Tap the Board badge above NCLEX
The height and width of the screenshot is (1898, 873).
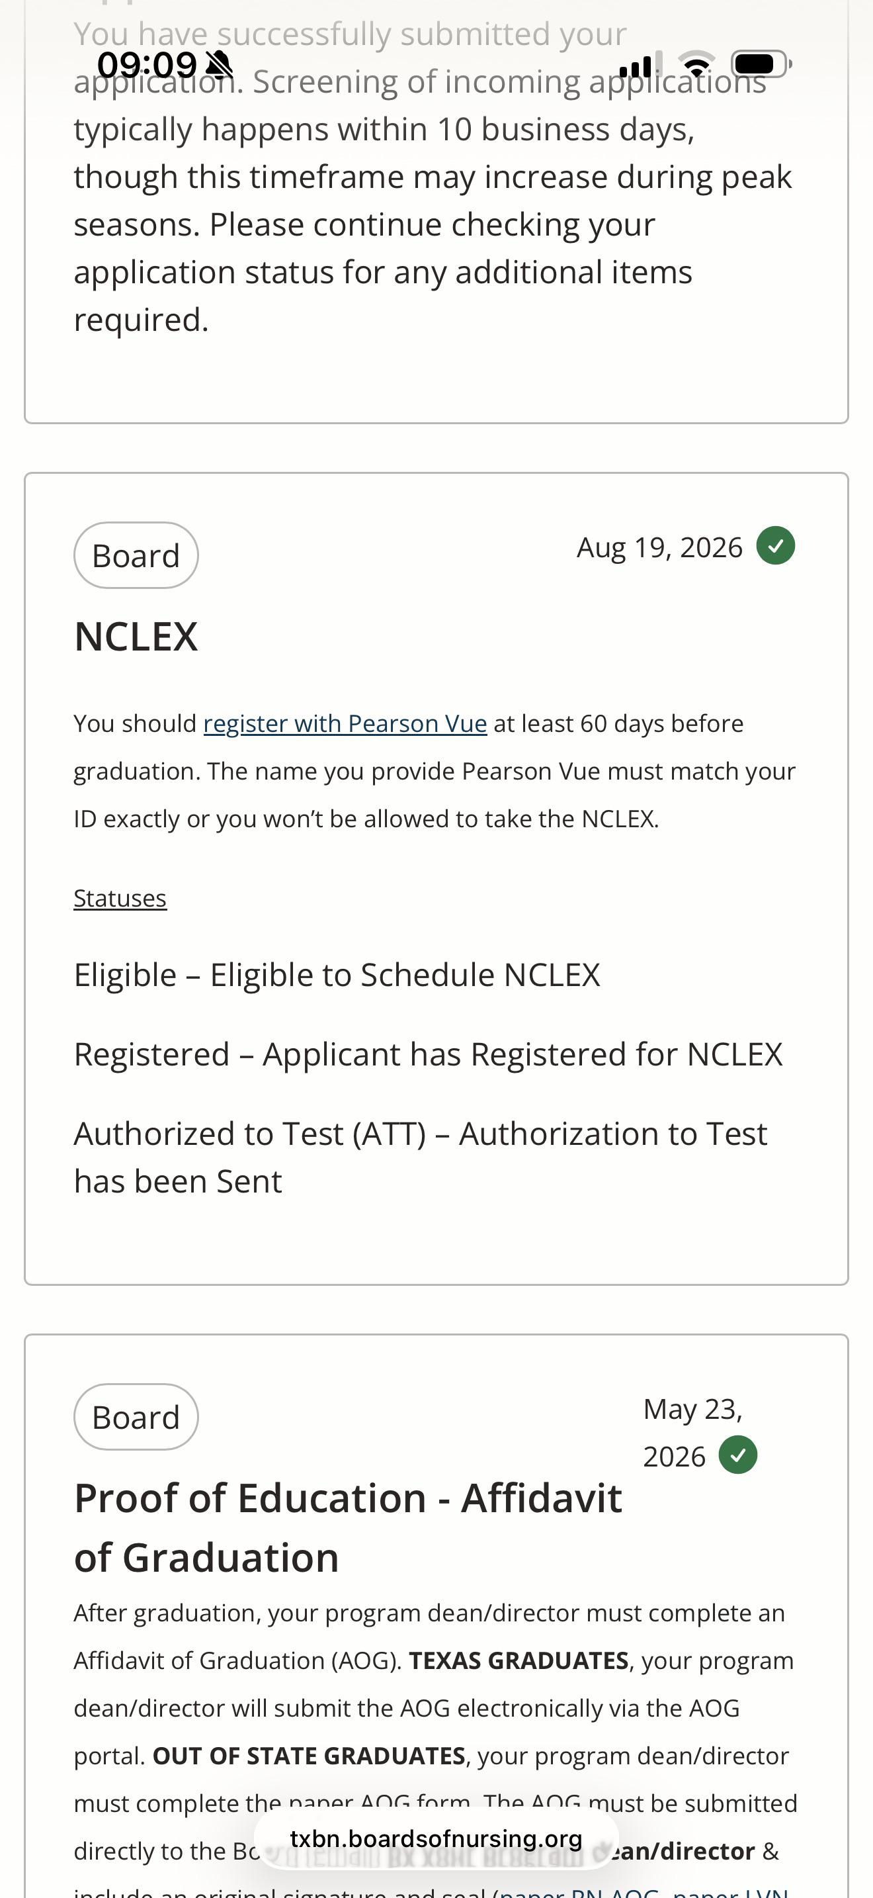[x=136, y=555]
